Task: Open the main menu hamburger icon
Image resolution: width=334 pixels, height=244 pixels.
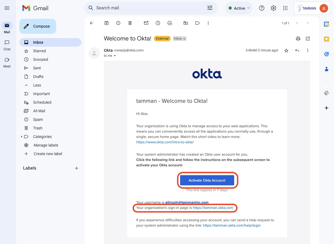Action: pos(7,8)
